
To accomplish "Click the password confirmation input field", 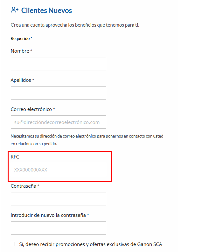I will (59, 228).
